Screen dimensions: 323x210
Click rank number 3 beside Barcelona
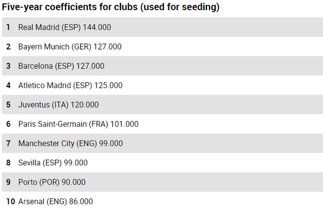[8, 66]
